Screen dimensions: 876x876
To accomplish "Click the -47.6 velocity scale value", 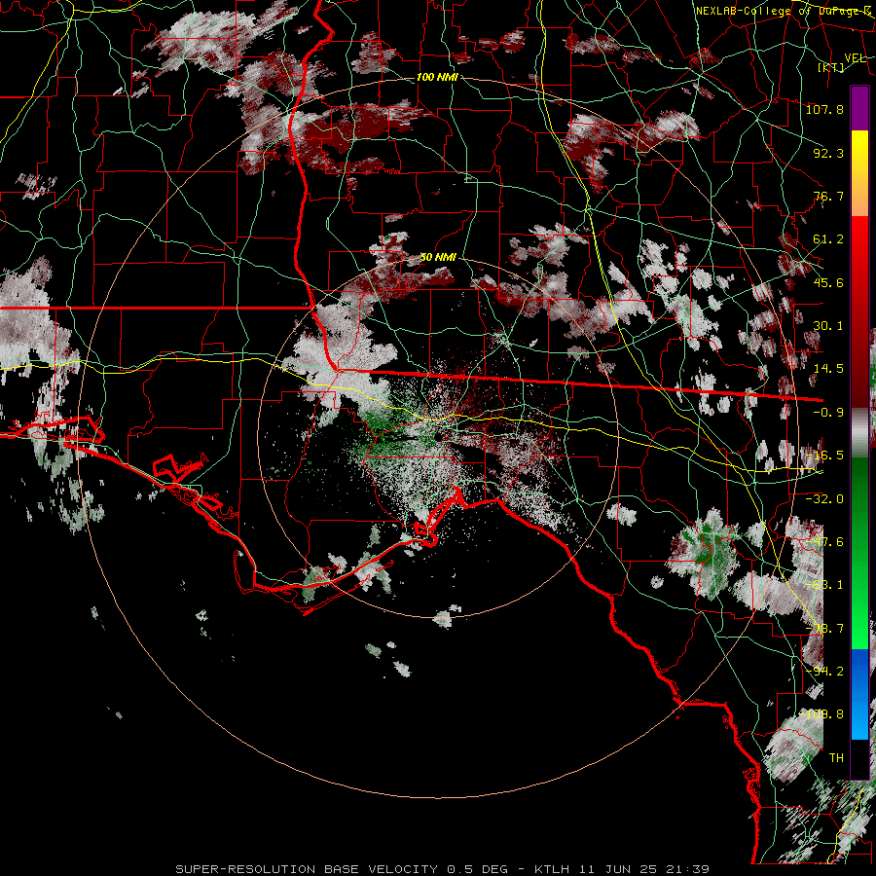I will 825,542.
